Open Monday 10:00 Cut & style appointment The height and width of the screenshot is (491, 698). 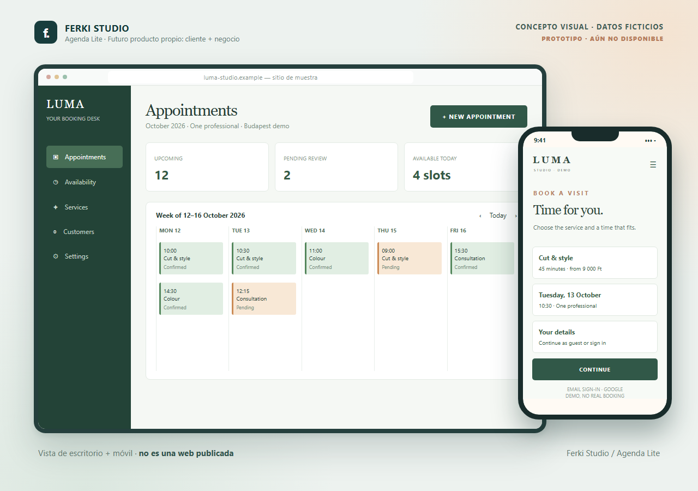click(191, 259)
